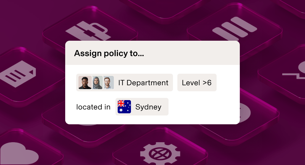Click the first avatar in the group
The height and width of the screenshot is (165, 305).
point(84,82)
